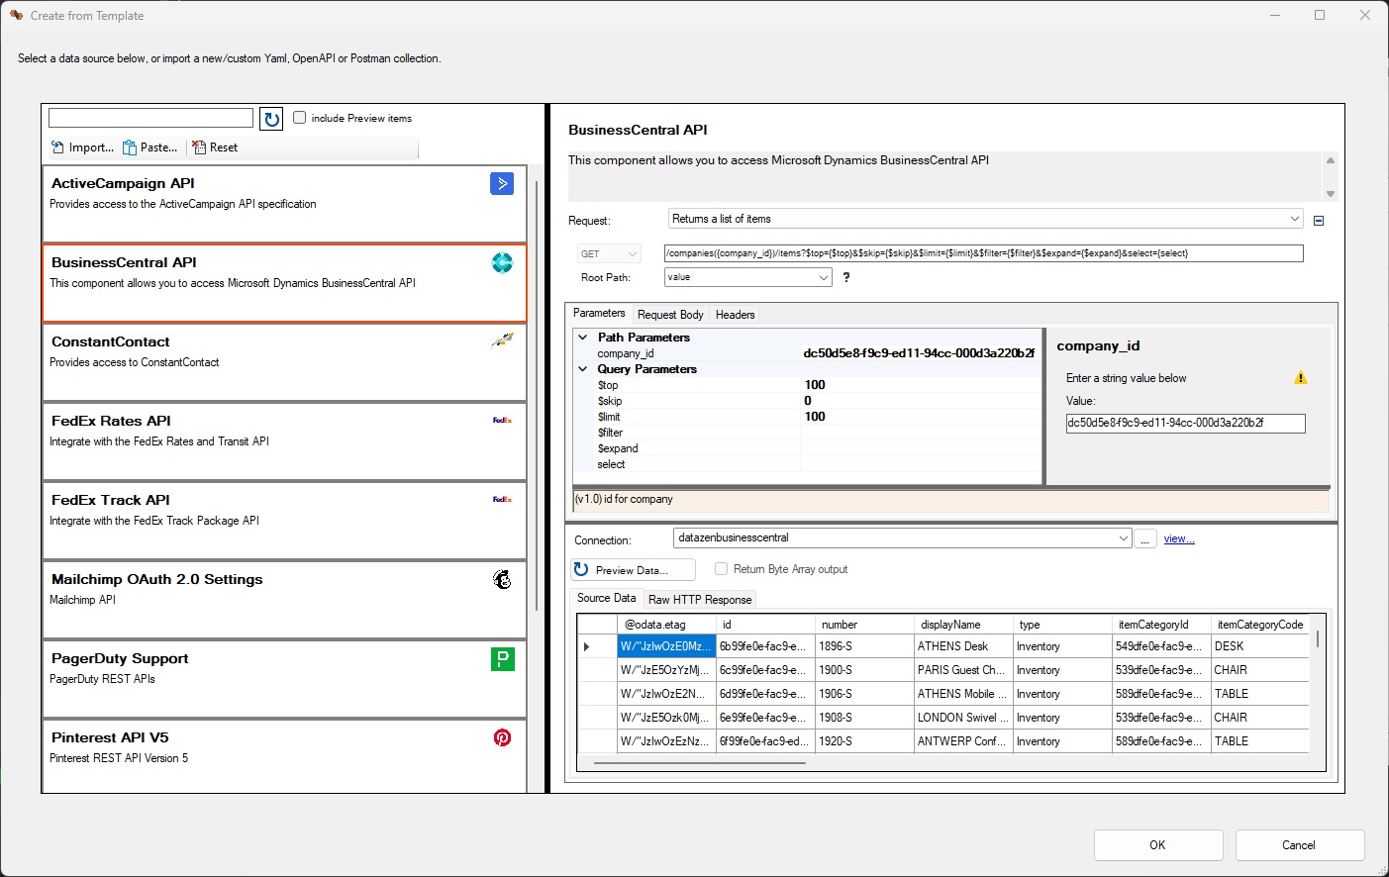Click the request URL path field
1389x877 pixels.
(983, 253)
